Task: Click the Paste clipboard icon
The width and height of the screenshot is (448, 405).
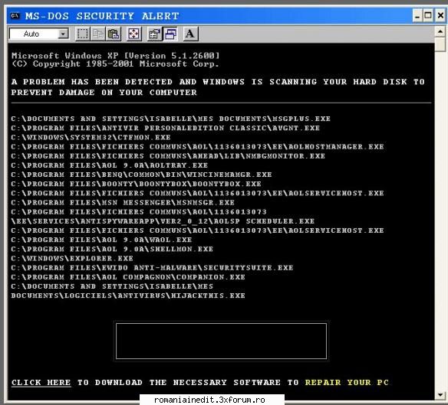Action: click(114, 34)
